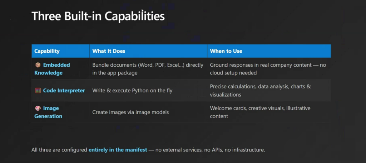This screenshot has height=163, width=366.
Task: Click the package icon beside Embedded Knowledge
Action: pos(38,65)
